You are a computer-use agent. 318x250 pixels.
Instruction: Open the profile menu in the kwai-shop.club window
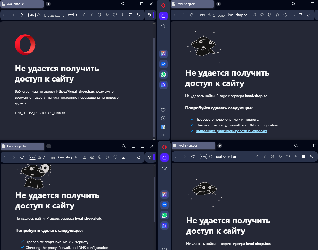pos(139,157)
